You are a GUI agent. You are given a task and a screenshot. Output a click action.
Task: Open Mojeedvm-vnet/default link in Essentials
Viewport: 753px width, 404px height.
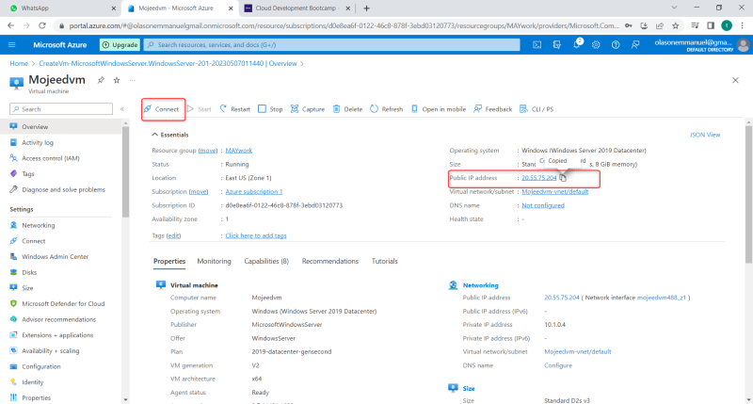tap(554, 192)
